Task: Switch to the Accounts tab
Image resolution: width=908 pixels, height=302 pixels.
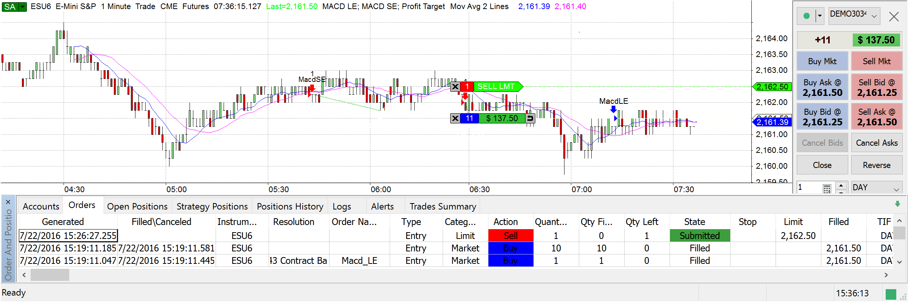Action: (x=41, y=206)
